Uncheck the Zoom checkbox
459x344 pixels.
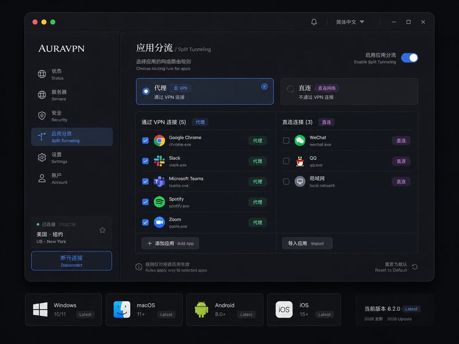(146, 222)
